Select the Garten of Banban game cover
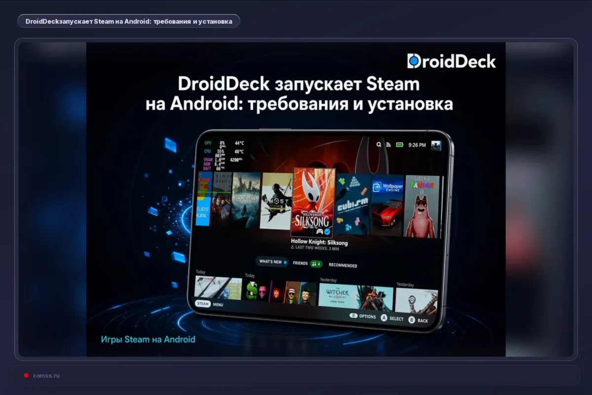The height and width of the screenshot is (395, 592). click(x=422, y=206)
